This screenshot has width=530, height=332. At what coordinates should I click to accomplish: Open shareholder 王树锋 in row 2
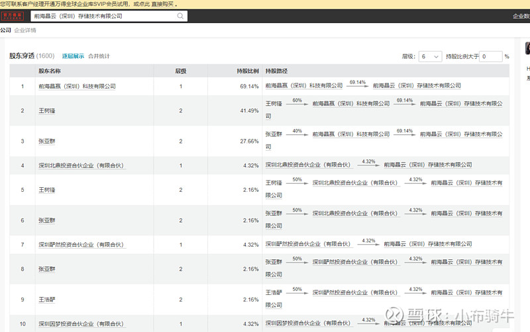[x=48, y=110]
